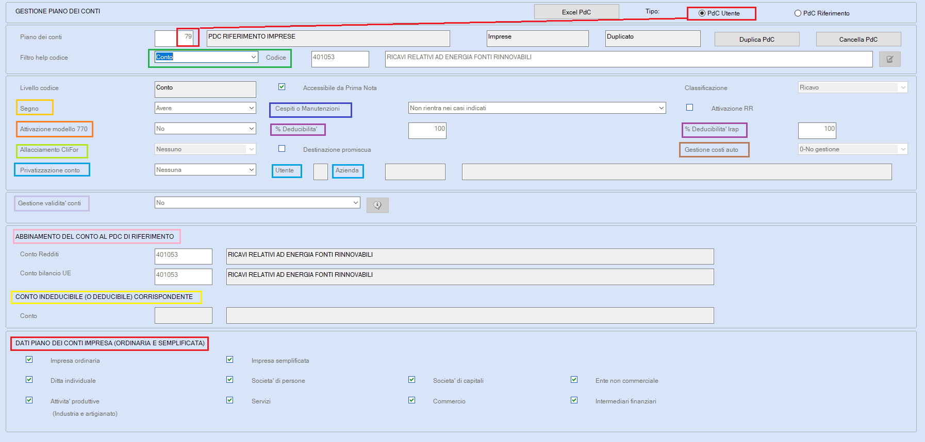
Task: Click the account description field beside Codice
Action: tap(629, 59)
